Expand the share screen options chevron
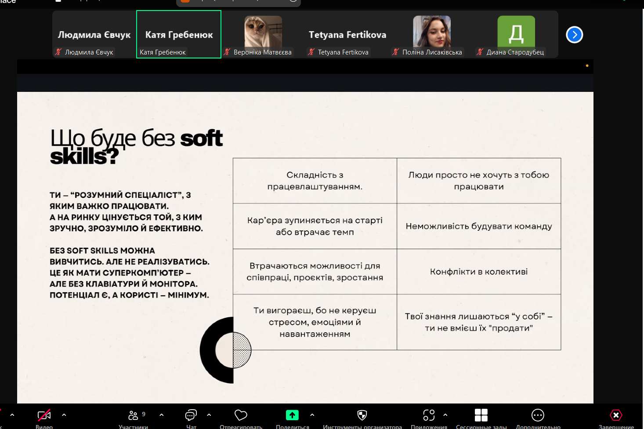Viewport: 644px width, 429px height. [x=312, y=414]
